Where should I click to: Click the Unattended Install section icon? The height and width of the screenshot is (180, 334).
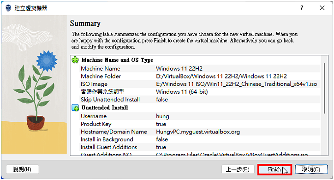[75, 108]
